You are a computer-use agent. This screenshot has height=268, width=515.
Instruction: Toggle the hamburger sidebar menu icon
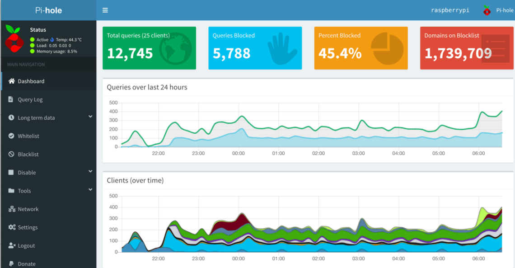105,10
